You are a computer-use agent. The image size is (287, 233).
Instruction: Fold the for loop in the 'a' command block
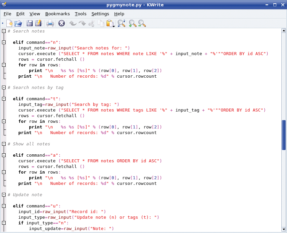(4, 172)
